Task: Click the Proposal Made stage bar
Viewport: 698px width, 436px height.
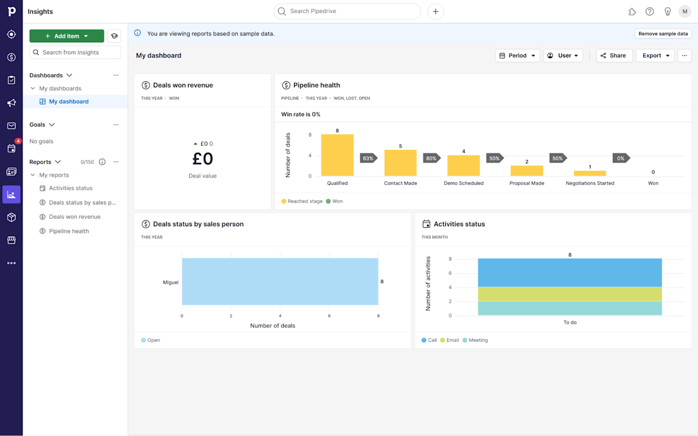Action: 527,171
